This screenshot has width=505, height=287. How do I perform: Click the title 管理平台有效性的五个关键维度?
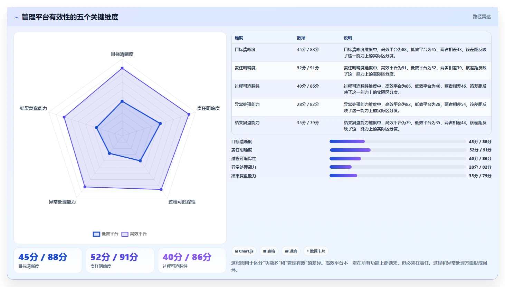[70, 17]
